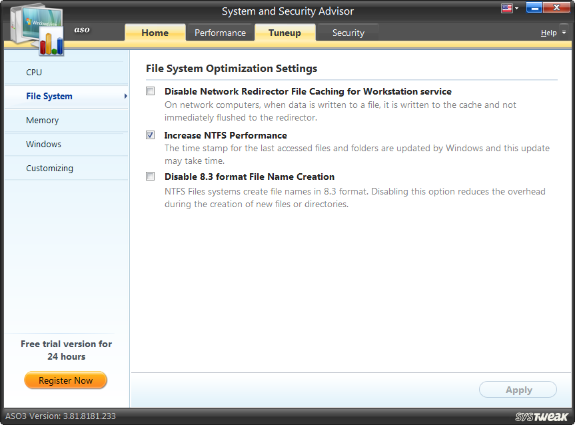
Task: Enable Disable Network Redirector File Caching option
Action: coord(150,91)
